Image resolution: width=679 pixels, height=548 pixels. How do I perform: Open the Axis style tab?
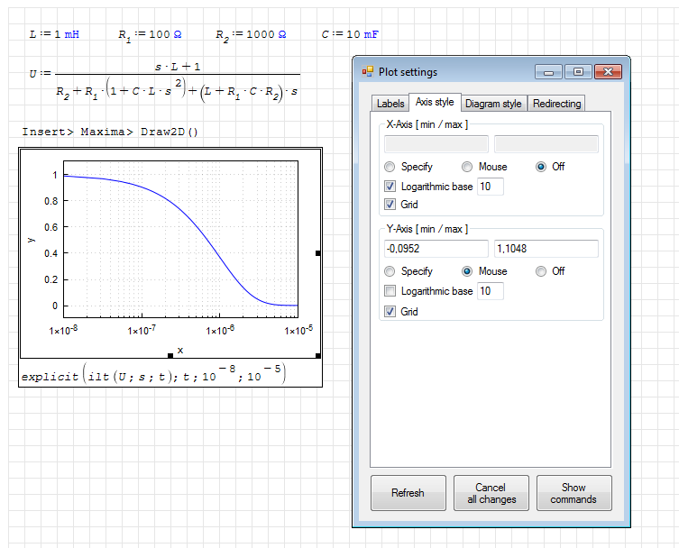435,103
